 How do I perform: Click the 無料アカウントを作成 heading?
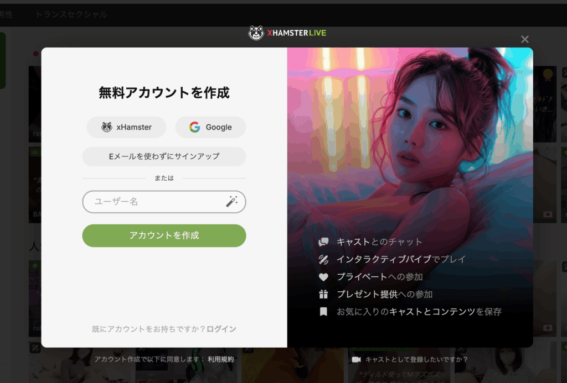[x=164, y=93]
